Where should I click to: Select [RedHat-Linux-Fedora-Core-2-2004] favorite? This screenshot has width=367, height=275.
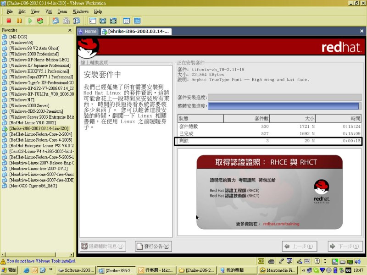click(41, 134)
